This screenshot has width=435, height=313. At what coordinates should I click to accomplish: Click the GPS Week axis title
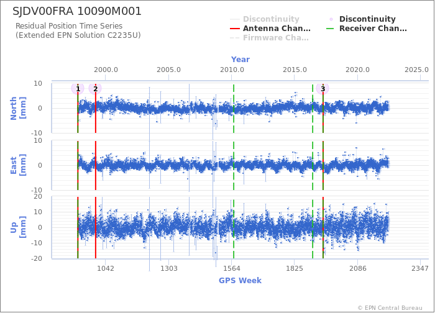pos(240,280)
